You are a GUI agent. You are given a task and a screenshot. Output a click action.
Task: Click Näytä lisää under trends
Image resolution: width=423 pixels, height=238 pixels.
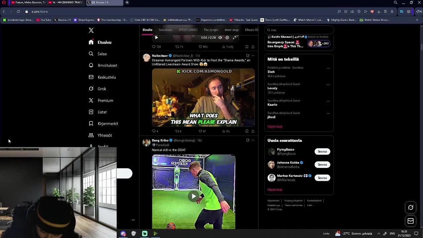coord(275,127)
